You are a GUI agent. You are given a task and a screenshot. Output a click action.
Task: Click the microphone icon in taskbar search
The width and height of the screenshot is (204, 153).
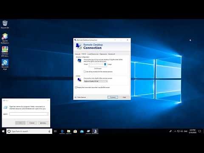(49, 131)
